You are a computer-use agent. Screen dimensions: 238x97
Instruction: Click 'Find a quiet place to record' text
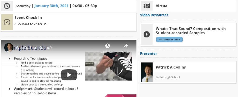36,63
